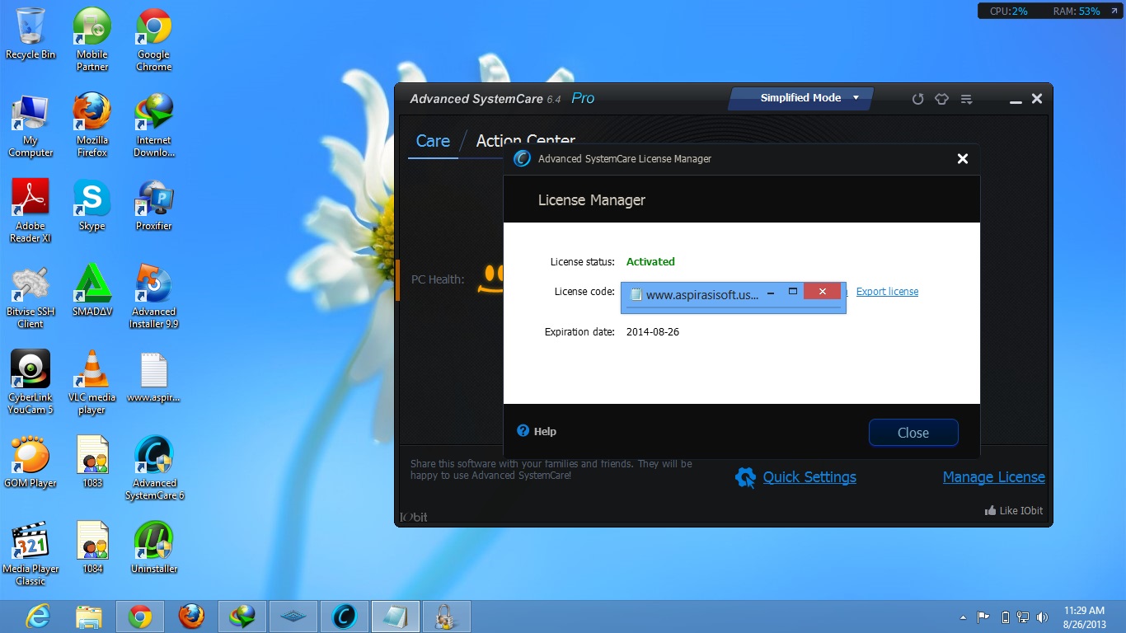
Task: Click the Export license link
Action: [887, 292]
